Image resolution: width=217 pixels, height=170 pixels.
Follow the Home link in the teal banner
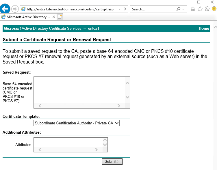(x=204, y=29)
